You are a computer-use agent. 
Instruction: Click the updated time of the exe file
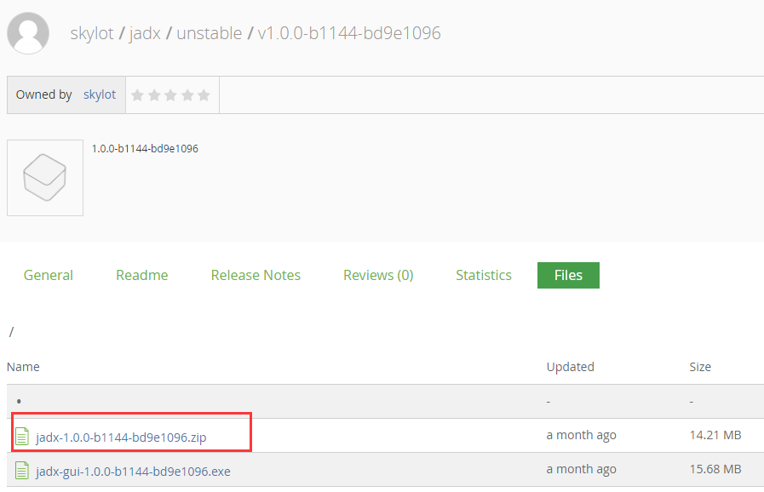click(x=581, y=469)
